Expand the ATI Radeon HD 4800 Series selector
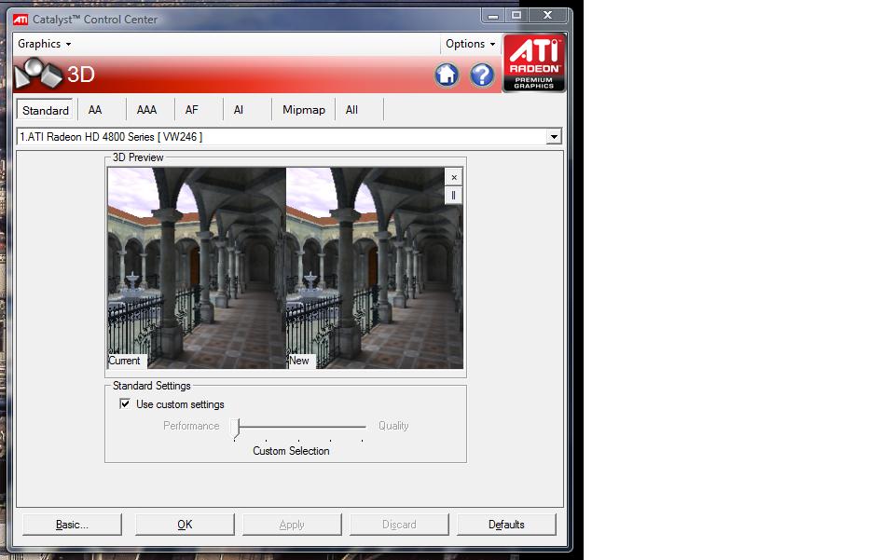895x560 pixels. [x=553, y=137]
